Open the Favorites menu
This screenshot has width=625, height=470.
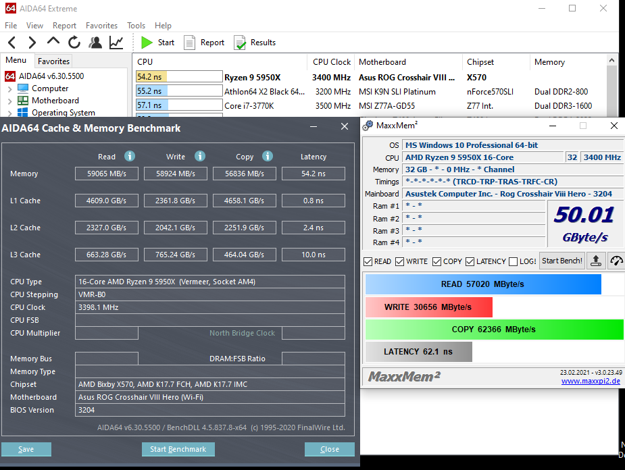(x=101, y=26)
